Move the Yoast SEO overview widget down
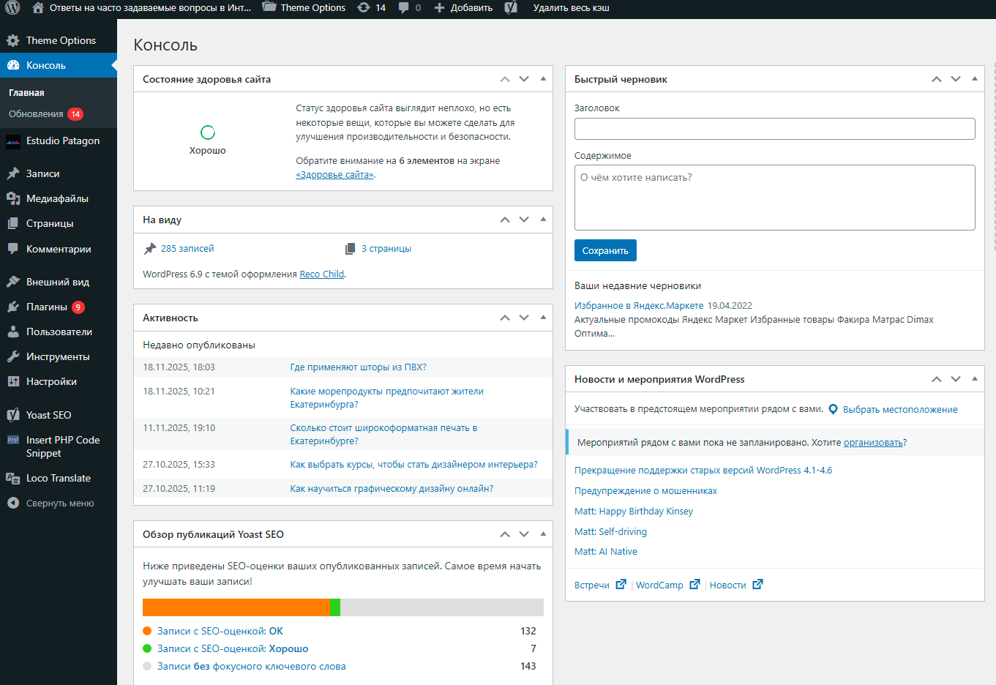 click(x=524, y=534)
